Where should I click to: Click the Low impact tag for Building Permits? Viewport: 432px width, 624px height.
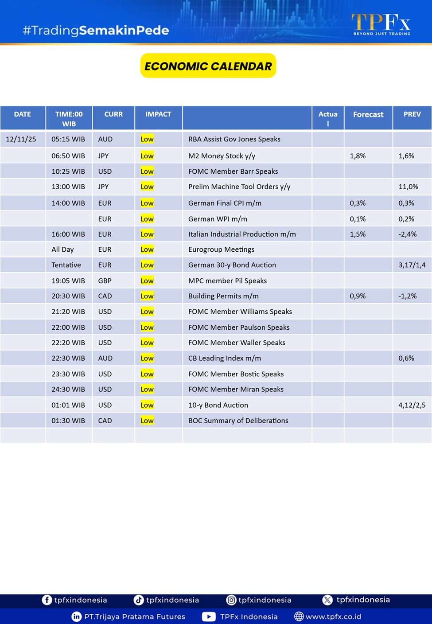click(x=147, y=296)
